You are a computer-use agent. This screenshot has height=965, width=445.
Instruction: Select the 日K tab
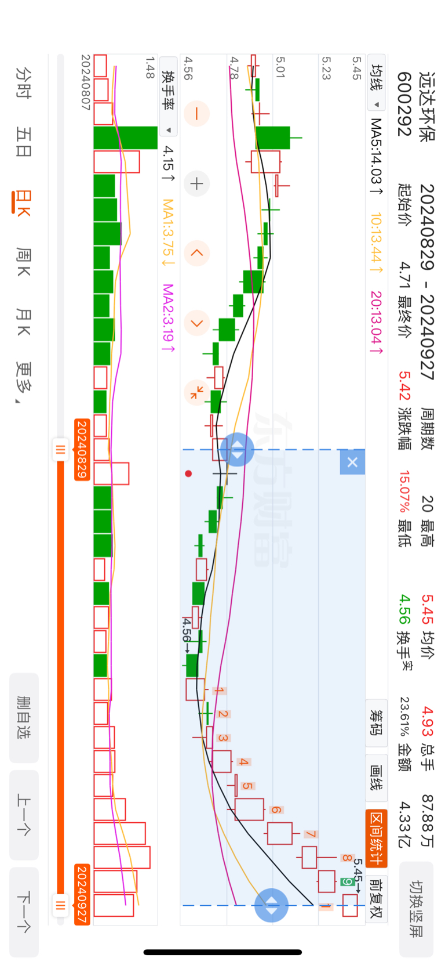coord(22,203)
